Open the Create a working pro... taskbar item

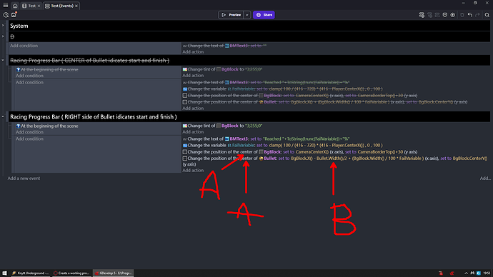(x=71, y=273)
